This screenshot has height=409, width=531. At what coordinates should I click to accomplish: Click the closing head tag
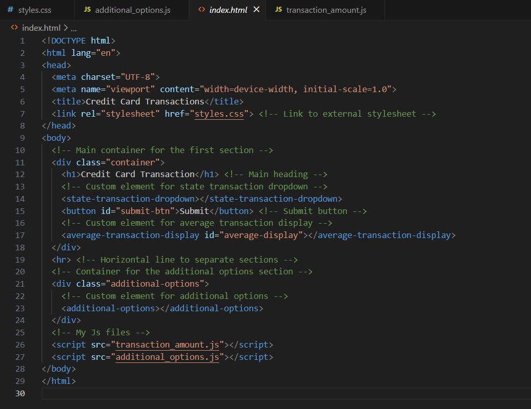tap(58, 126)
